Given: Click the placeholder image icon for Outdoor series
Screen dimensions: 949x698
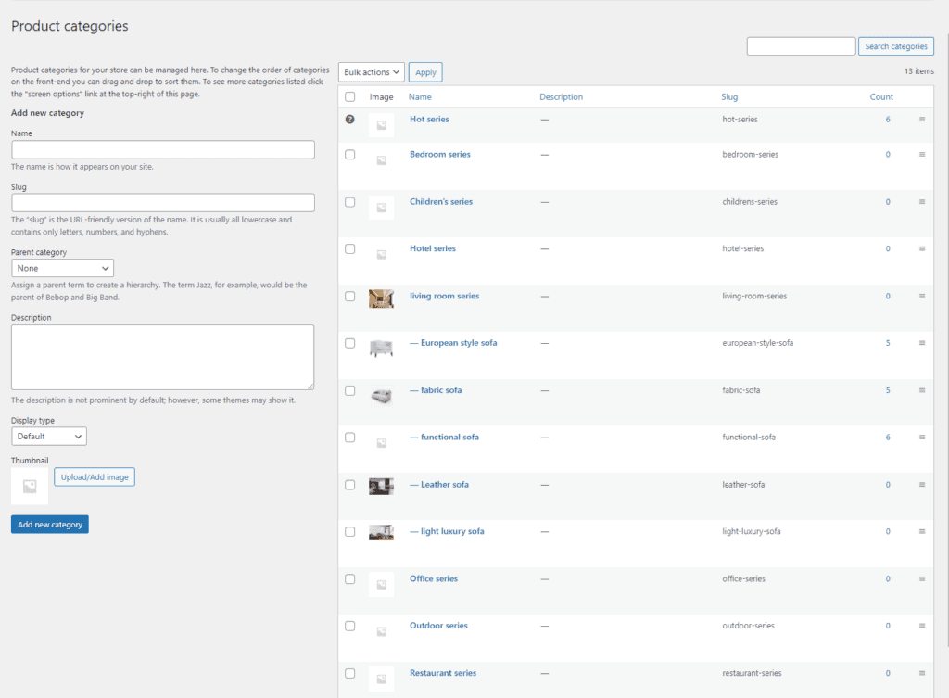Looking at the screenshot, I should 381,632.
